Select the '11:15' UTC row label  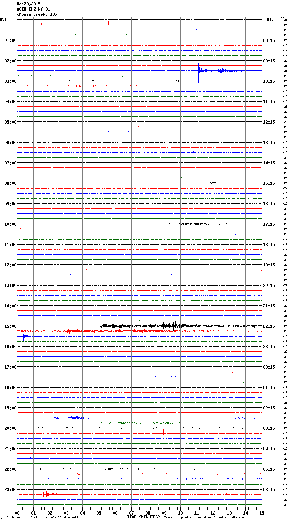click(x=269, y=102)
